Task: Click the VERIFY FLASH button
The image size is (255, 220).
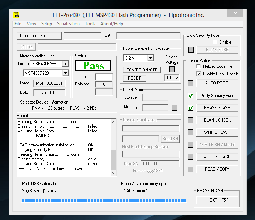Action: (x=217, y=157)
